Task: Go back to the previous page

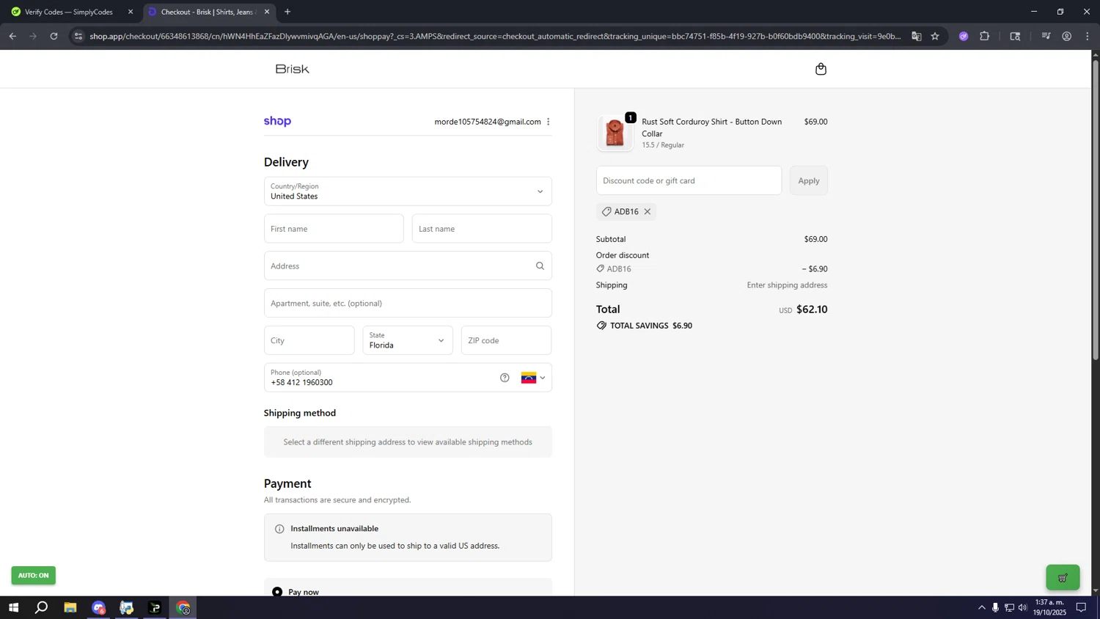Action: 12,36
